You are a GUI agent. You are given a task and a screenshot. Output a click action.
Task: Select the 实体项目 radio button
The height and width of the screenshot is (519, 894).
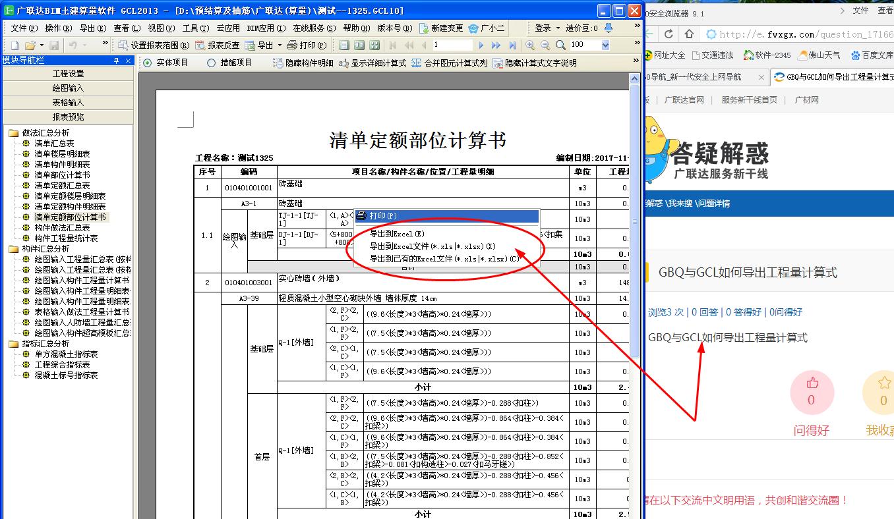tap(147, 63)
